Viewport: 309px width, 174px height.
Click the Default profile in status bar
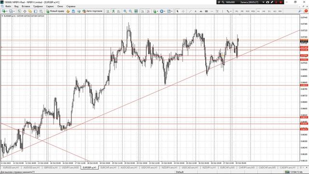coord(180,172)
